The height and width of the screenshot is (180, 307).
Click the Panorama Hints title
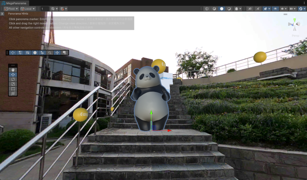18,14
